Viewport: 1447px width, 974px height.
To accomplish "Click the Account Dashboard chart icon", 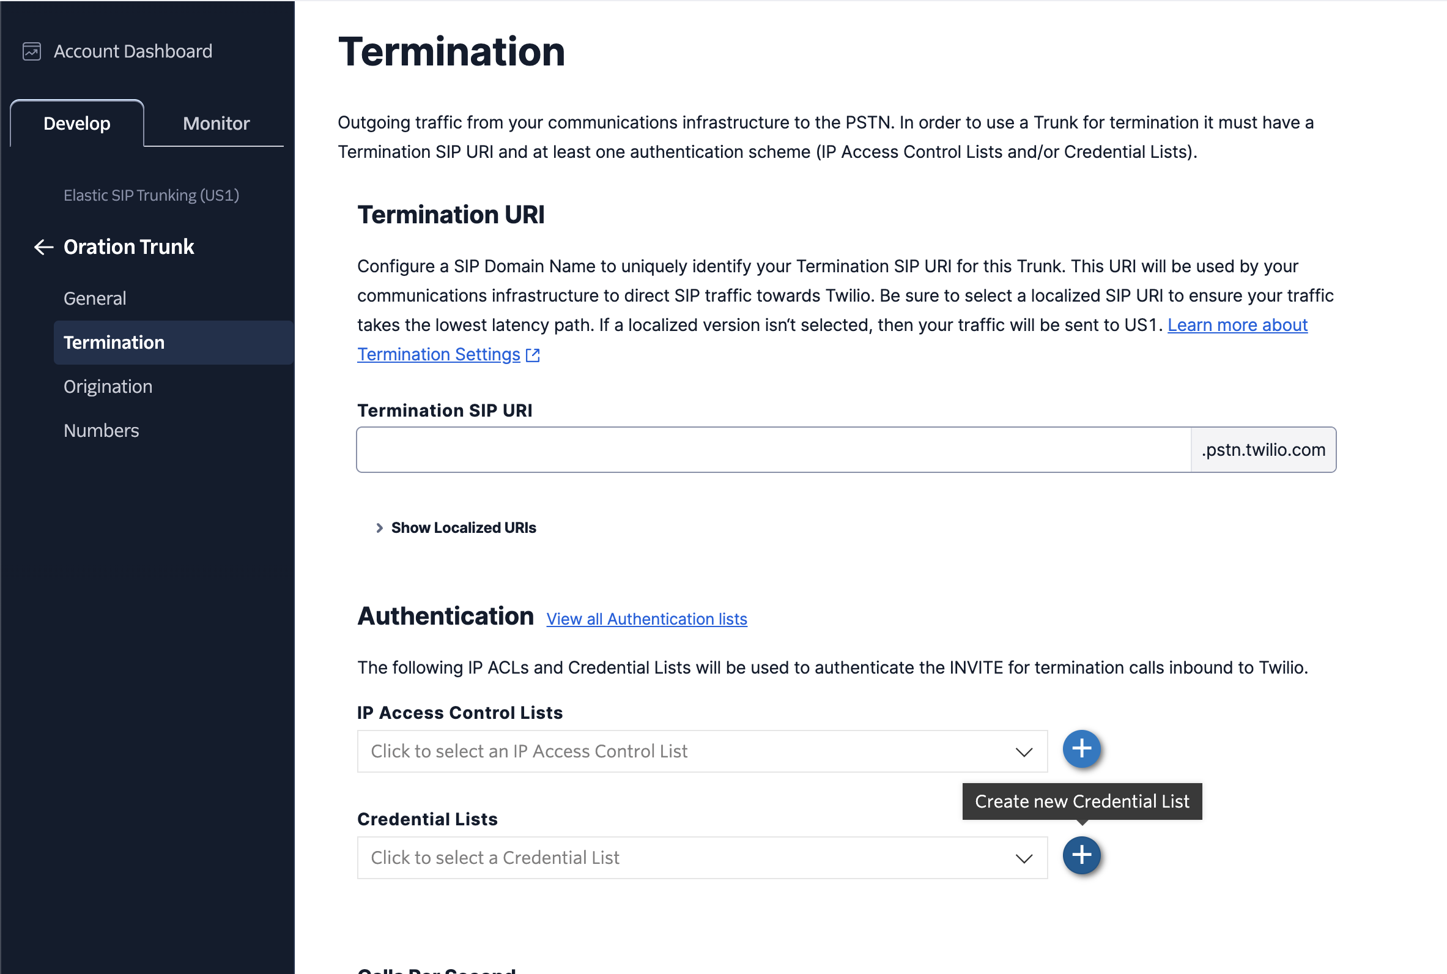I will point(32,51).
